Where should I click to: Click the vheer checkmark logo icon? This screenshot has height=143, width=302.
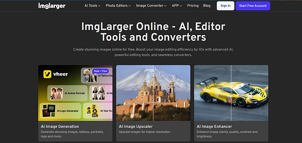pos(47,74)
